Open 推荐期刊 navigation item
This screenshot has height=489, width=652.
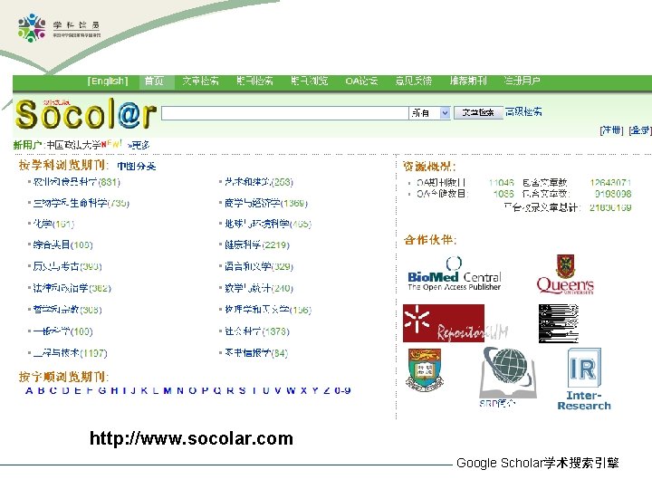pyautogui.click(x=468, y=81)
